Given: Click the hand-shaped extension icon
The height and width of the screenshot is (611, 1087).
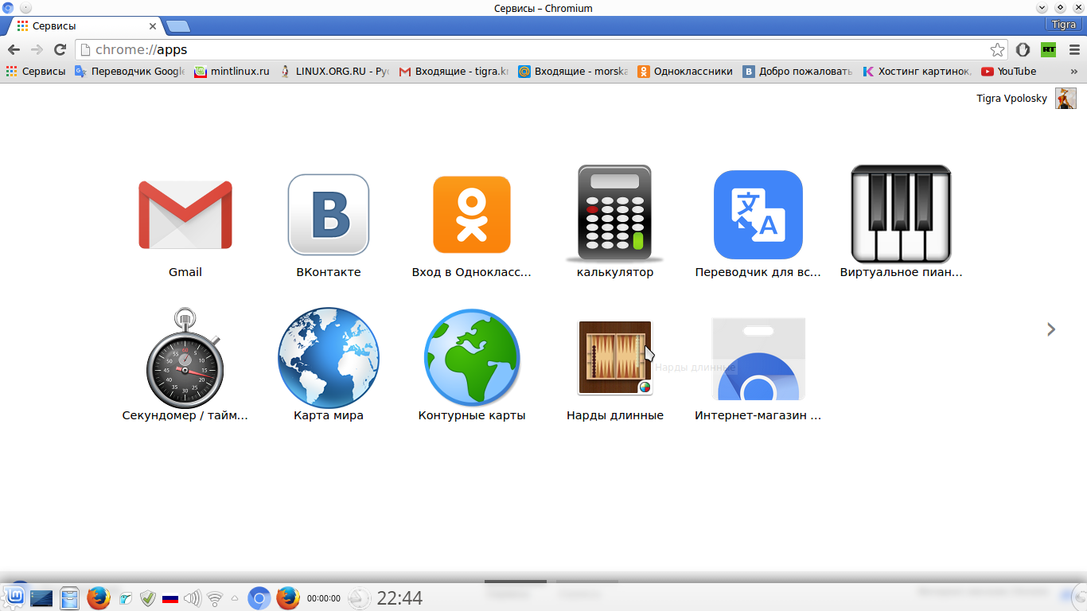Looking at the screenshot, I should click(x=1023, y=50).
